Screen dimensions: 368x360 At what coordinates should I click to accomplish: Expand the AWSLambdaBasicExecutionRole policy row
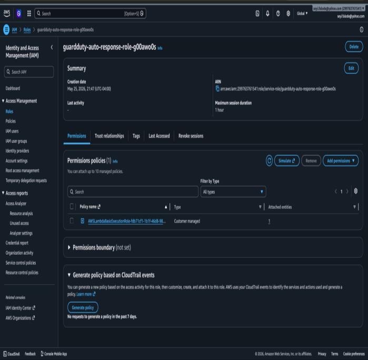point(82,221)
